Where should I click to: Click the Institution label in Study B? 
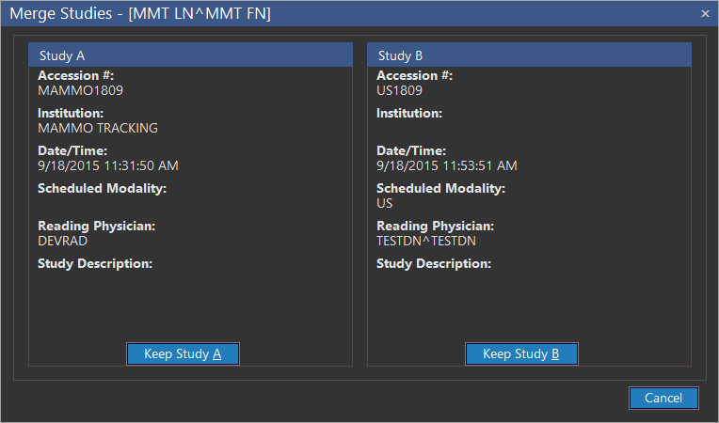tap(409, 114)
